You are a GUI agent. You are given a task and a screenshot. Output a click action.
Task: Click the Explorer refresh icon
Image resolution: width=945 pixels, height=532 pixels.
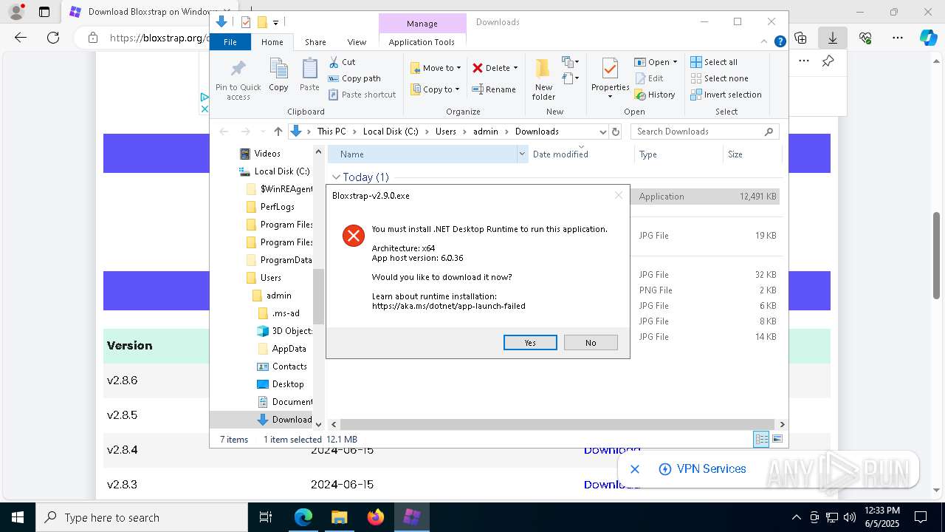pos(616,132)
